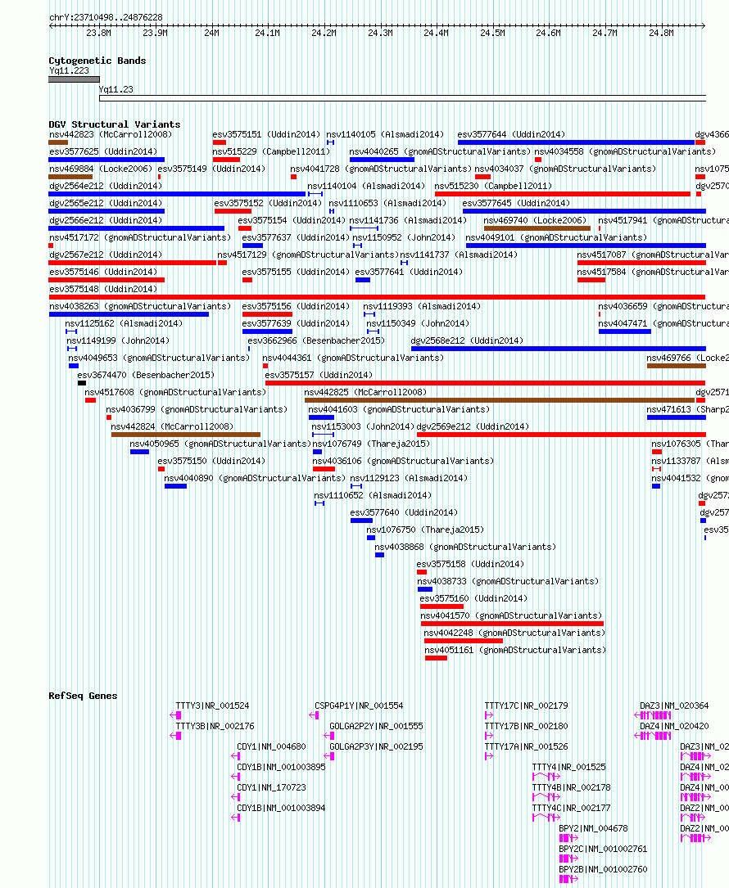The image size is (729, 888).
Task: Open variant esv3577641 (Uddin2014) label
Action: pos(409,272)
